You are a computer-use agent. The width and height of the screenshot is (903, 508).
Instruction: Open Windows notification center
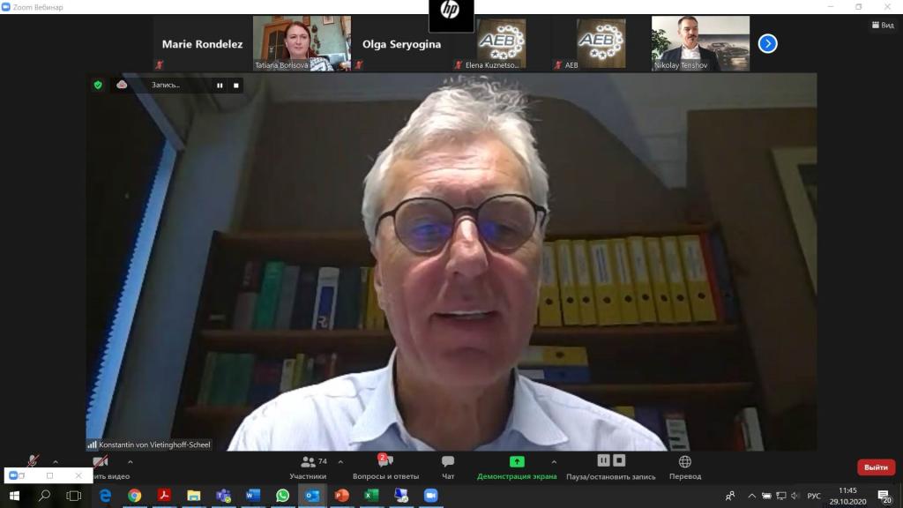coord(884,496)
